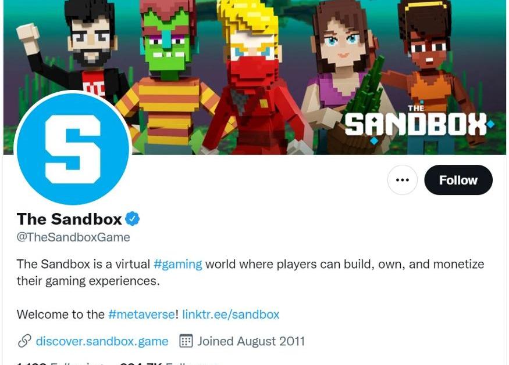Click the bio text about gaming experiences

[x=250, y=272]
